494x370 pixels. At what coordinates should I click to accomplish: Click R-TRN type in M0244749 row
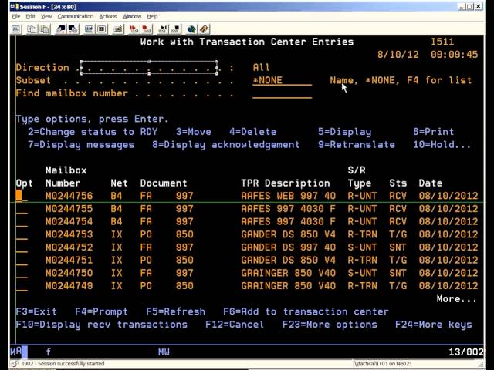362,286
